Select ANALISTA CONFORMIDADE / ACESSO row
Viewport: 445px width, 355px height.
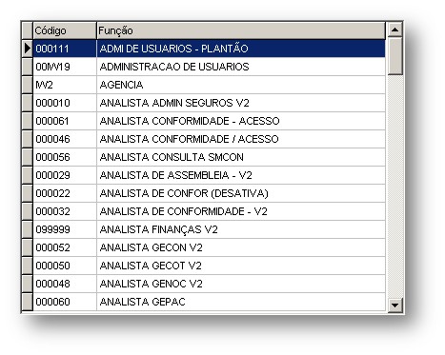(209, 139)
